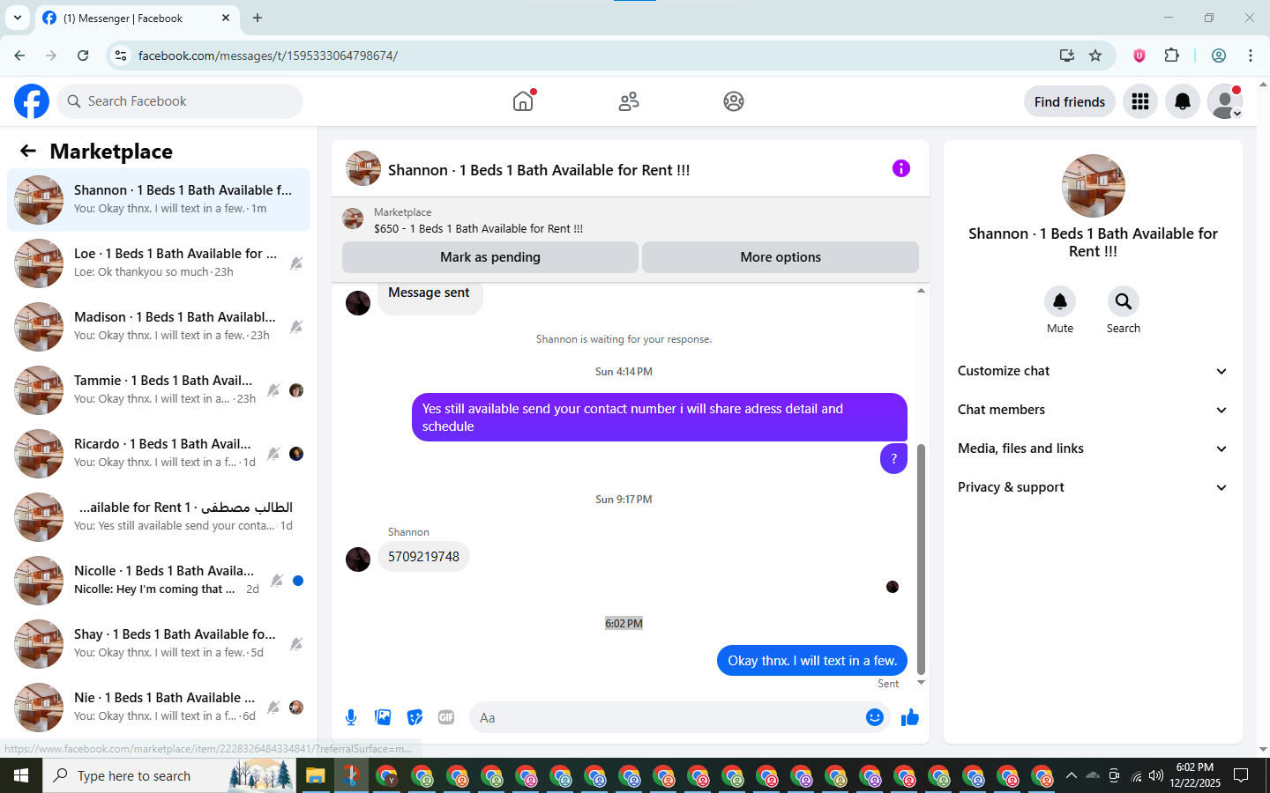The width and height of the screenshot is (1270, 793).
Task: Open the account profile picture menu
Action: 1225,101
